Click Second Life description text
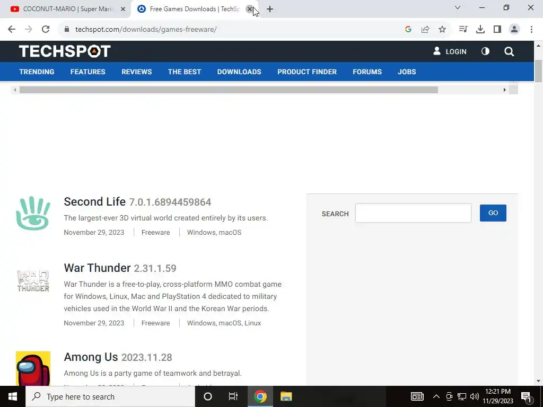Screen dimensions: 543x407 coord(165,218)
